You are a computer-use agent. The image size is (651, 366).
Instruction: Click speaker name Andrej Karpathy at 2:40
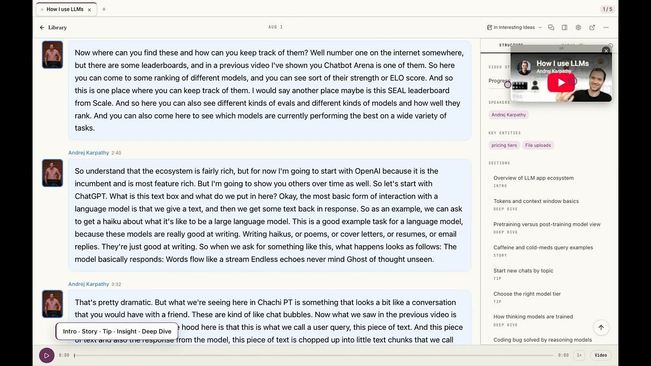click(x=88, y=152)
